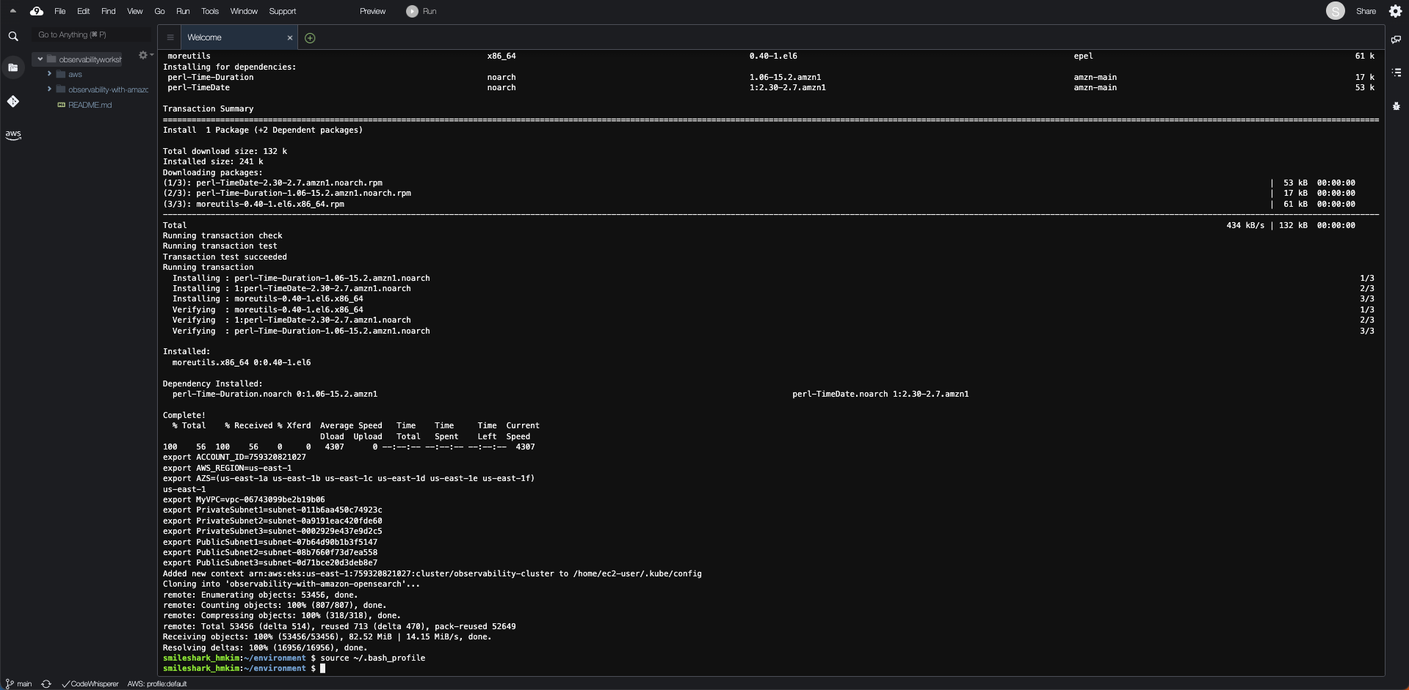Sync changes with the refresh icon
1409x690 pixels.
pyautogui.click(x=46, y=684)
